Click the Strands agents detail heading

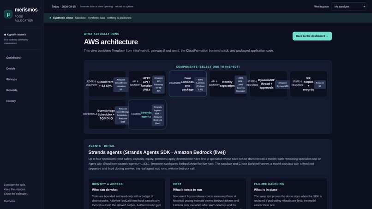tap(157, 152)
